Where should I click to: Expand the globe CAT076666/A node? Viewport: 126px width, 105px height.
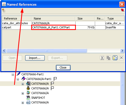23,93
